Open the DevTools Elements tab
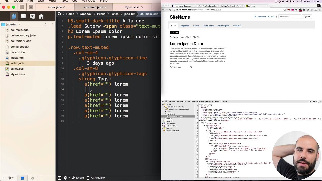 [172, 101]
